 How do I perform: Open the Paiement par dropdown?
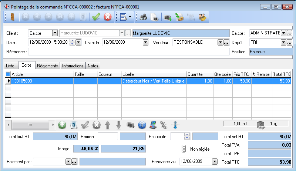click(x=68, y=162)
